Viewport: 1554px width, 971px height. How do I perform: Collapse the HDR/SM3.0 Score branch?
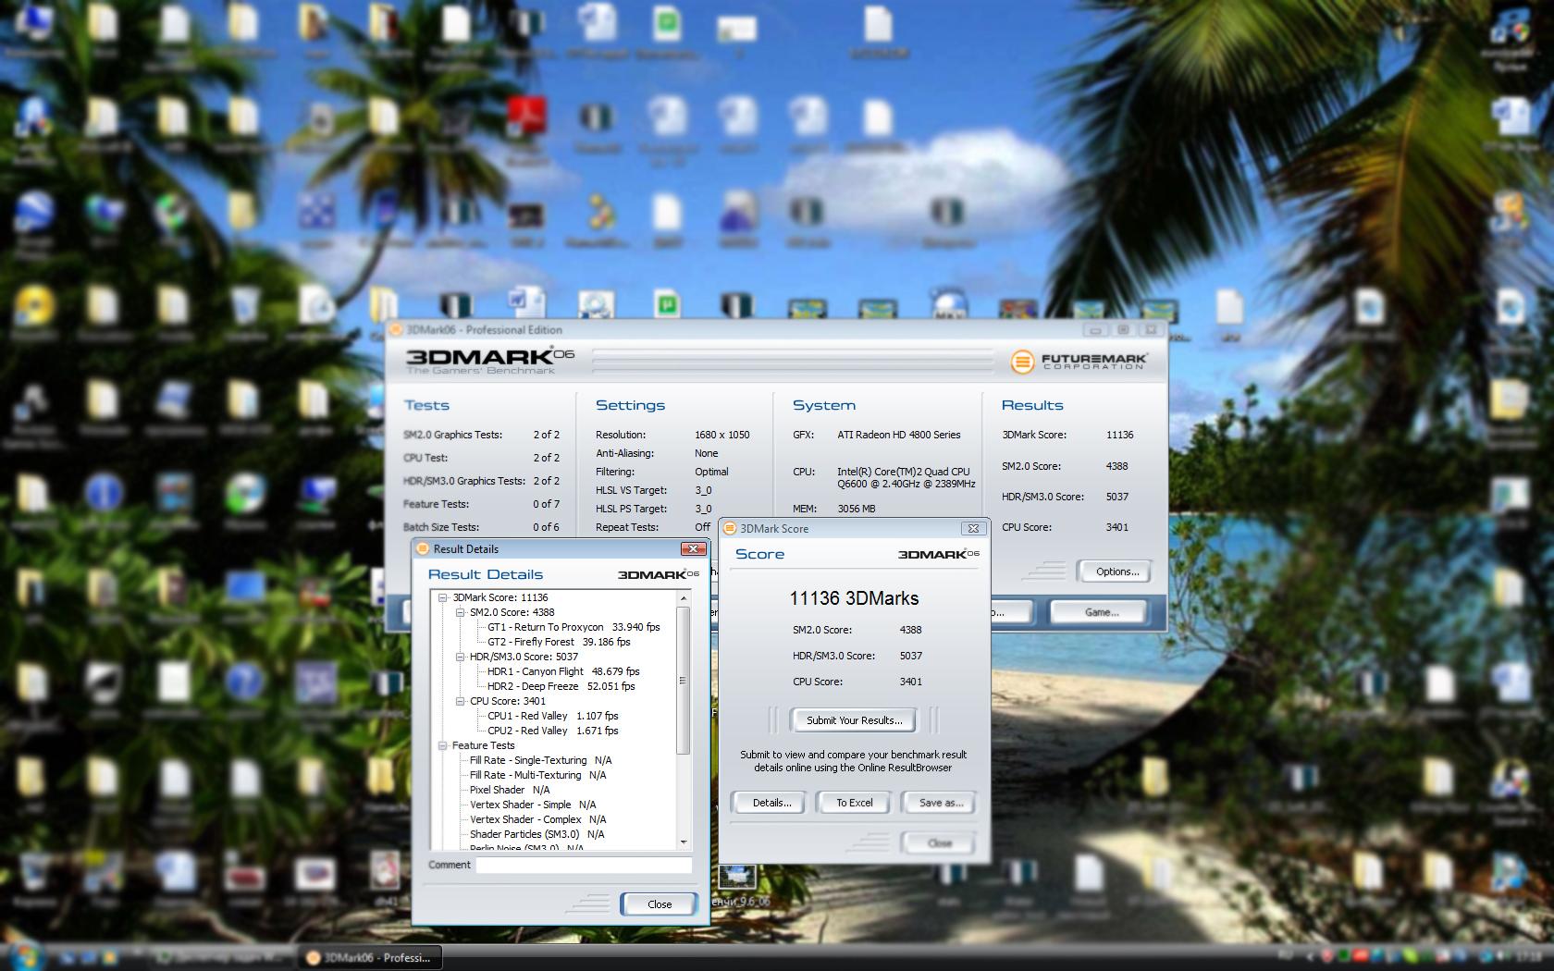point(460,657)
